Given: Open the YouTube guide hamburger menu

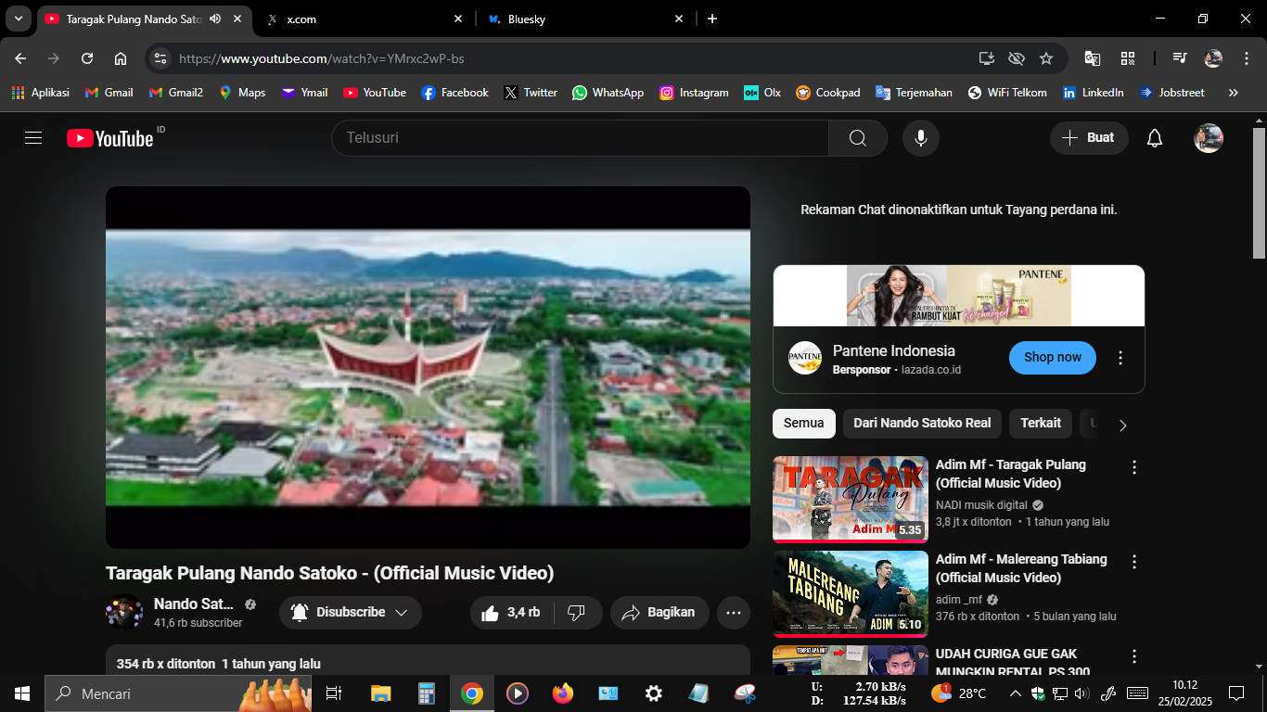Looking at the screenshot, I should point(33,138).
